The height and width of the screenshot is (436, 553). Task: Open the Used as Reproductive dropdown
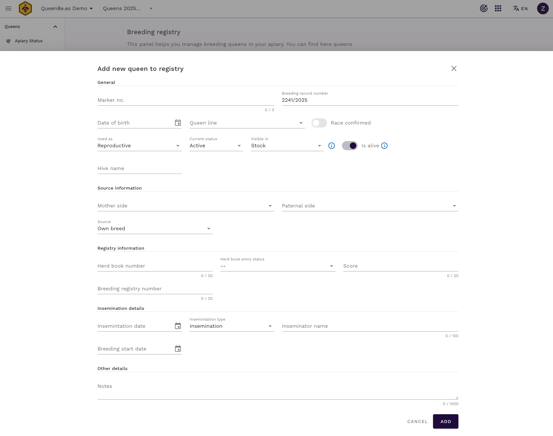point(139,146)
